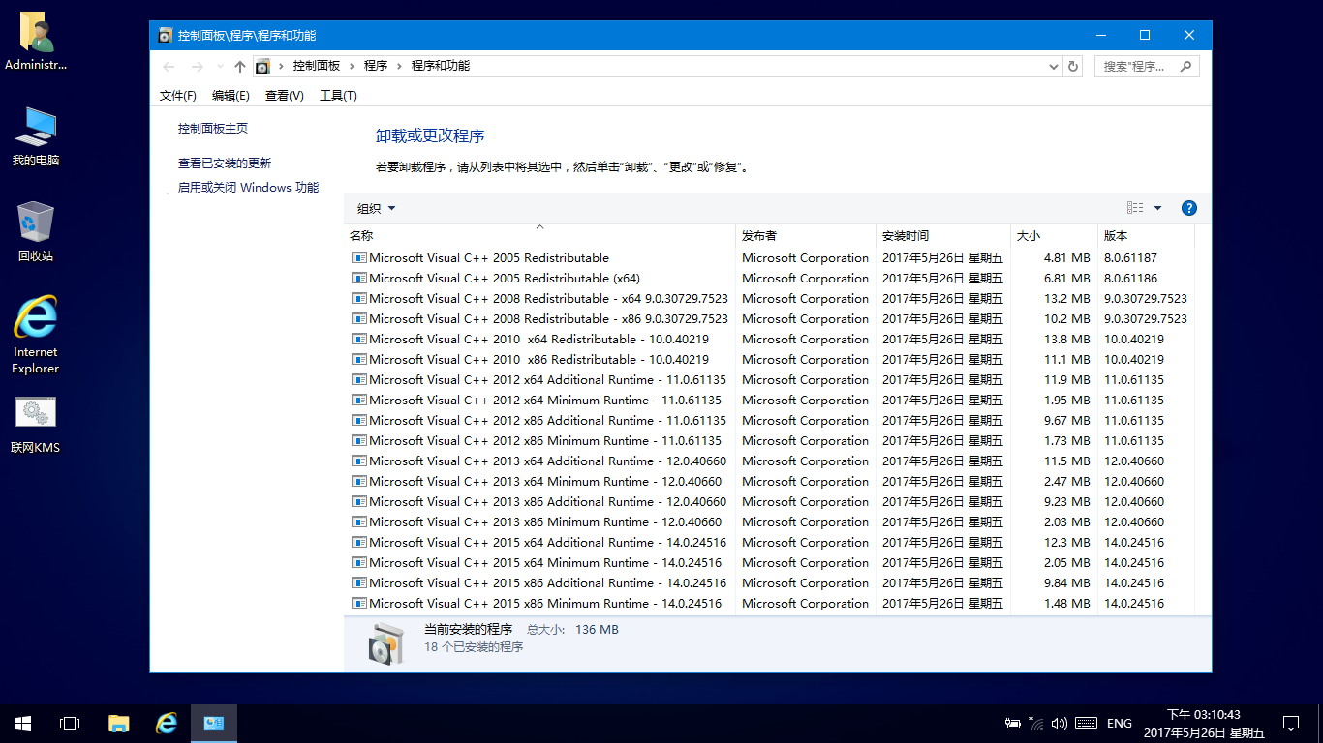
Task: Go to 控制面板主页 link
Action: pos(212,128)
